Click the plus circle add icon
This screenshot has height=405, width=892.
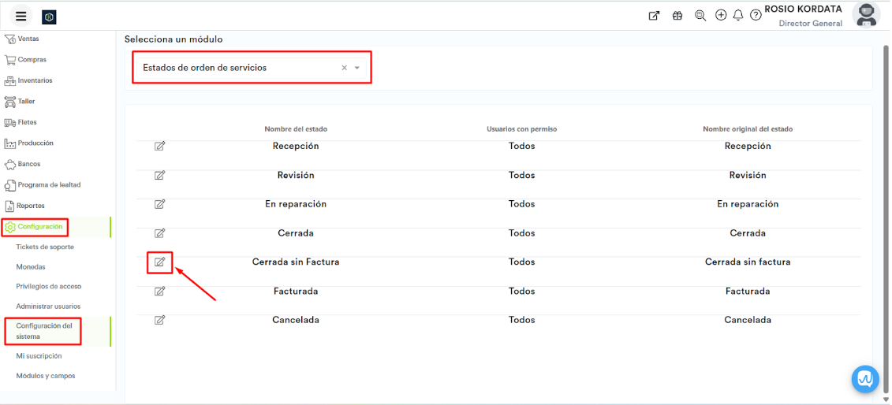[721, 16]
